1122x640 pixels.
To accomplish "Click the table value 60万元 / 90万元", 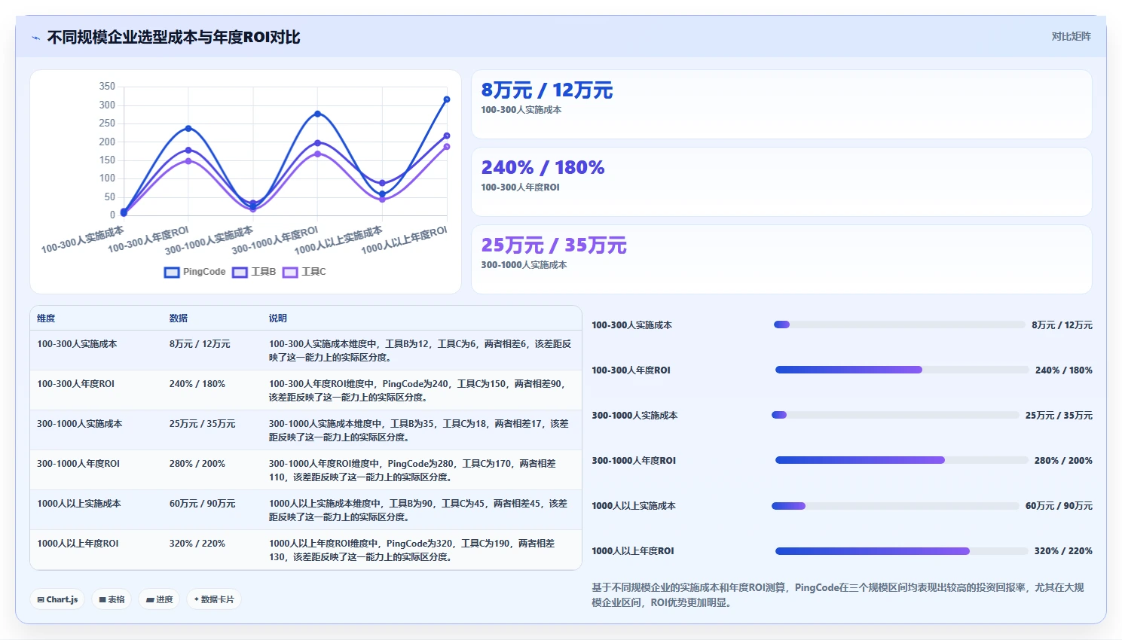I will point(202,504).
